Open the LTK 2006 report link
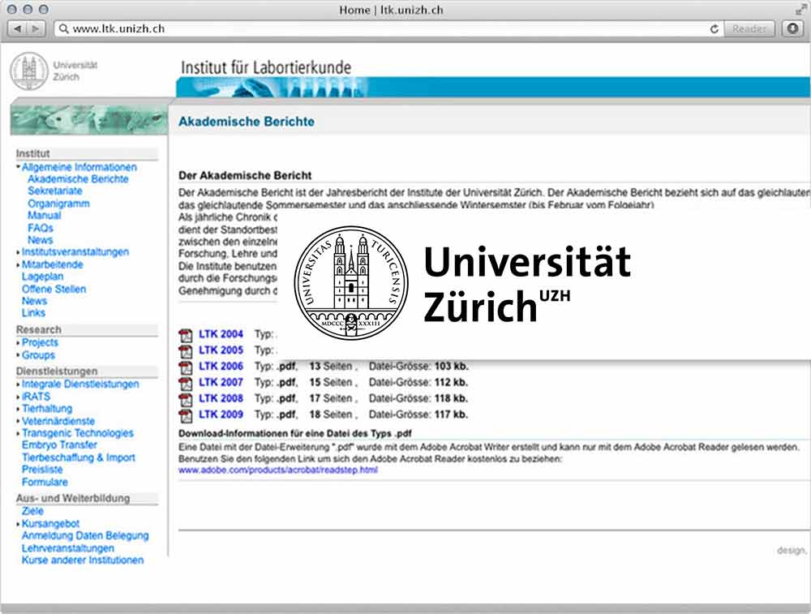 pos(221,367)
